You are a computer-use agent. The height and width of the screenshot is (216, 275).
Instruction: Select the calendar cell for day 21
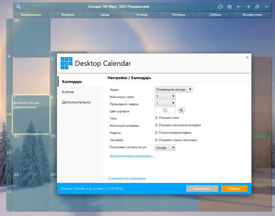[31, 191]
